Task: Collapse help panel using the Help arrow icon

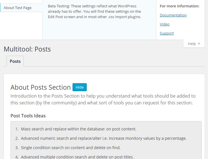Action: coord(199,43)
